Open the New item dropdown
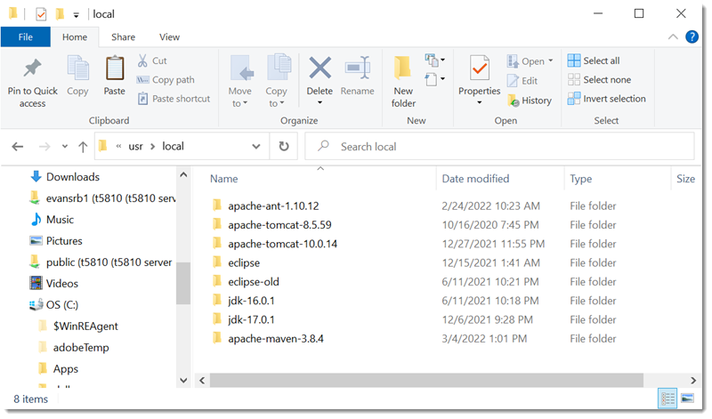Screen dimensions: 712x419 [435, 60]
